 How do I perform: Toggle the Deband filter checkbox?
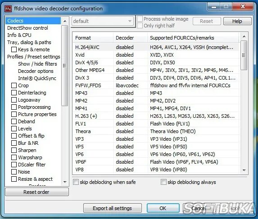click(x=14, y=121)
